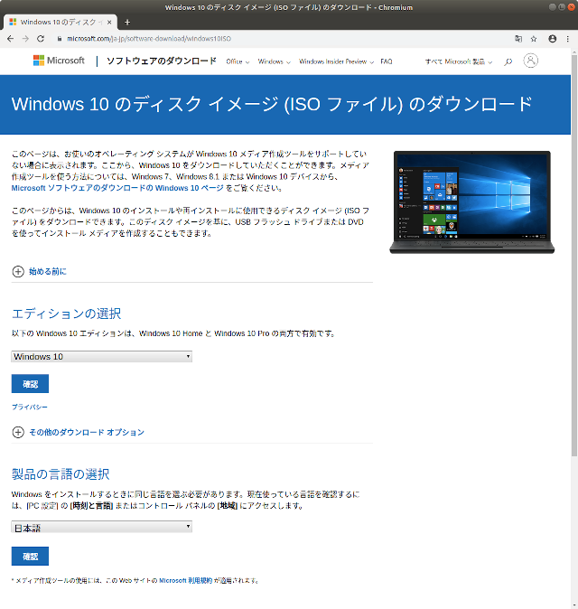Open the Microsoft 利用規約 link
The image size is (578, 609).
coord(185,581)
